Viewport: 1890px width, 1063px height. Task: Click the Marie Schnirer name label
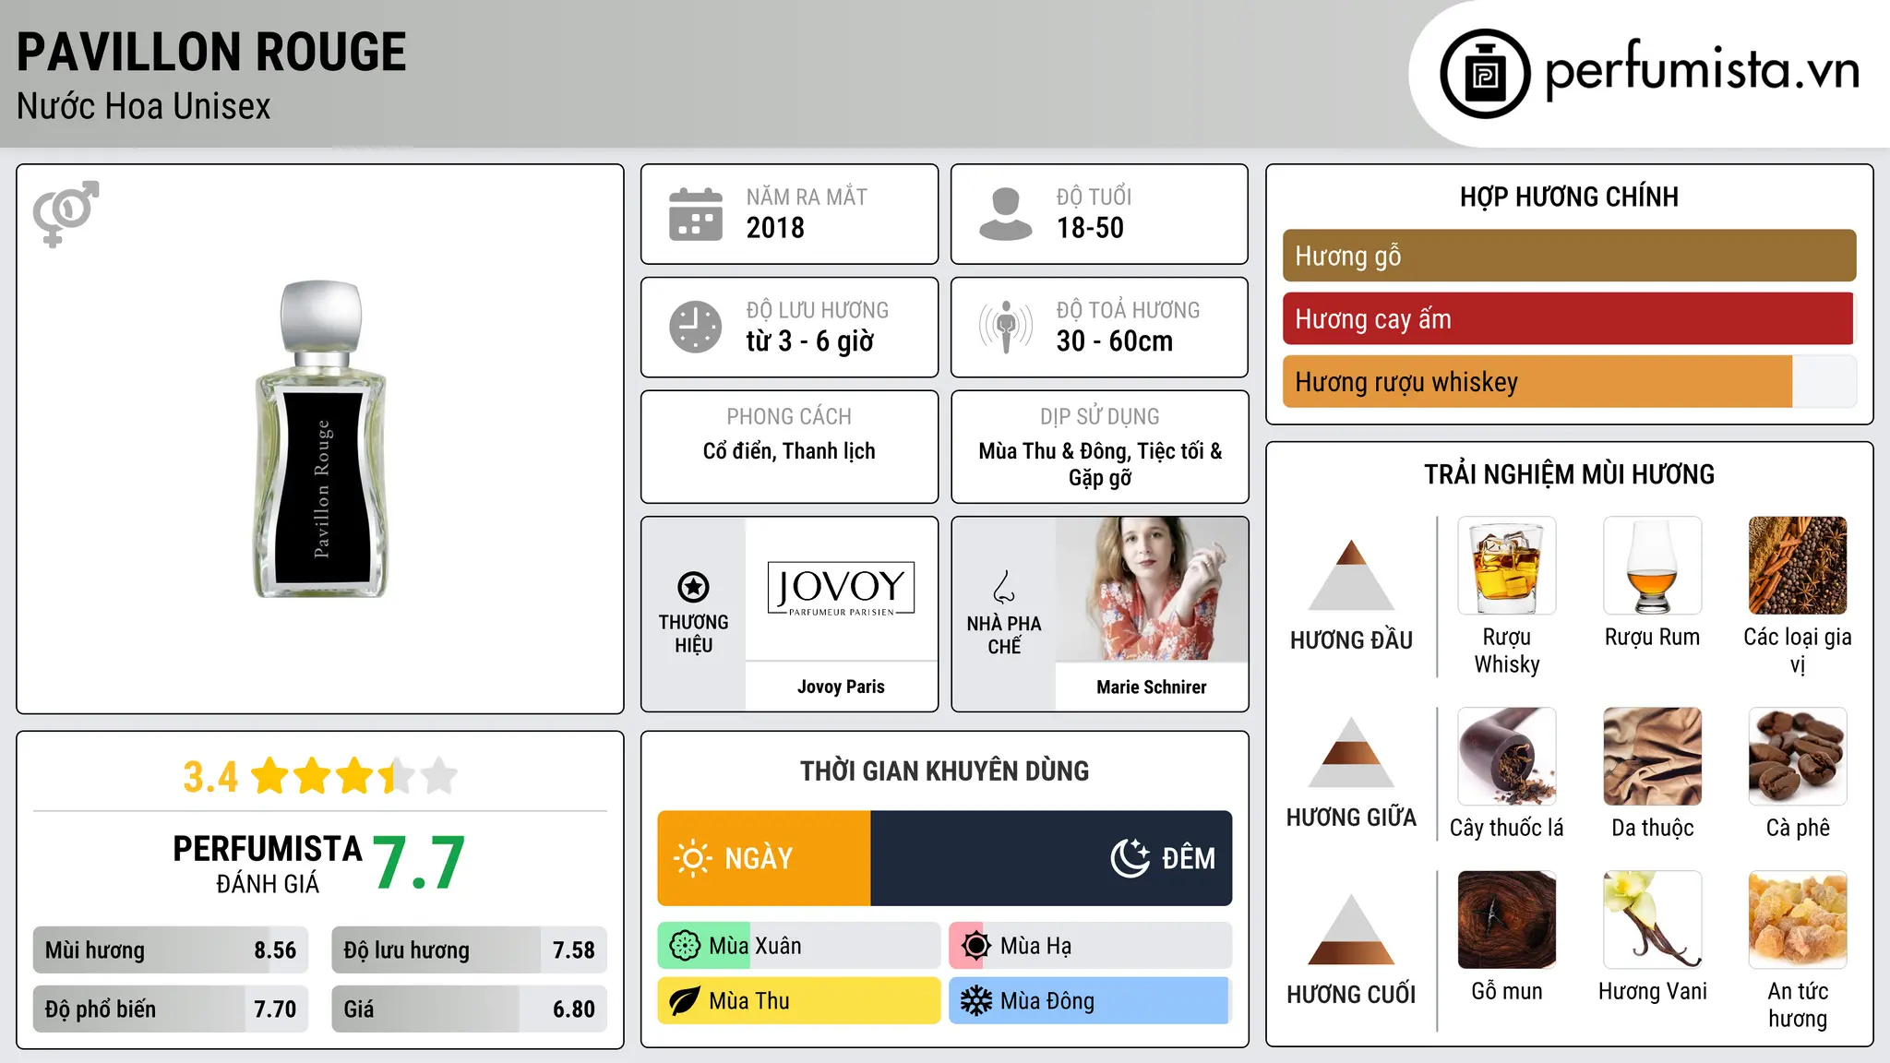point(1152,687)
